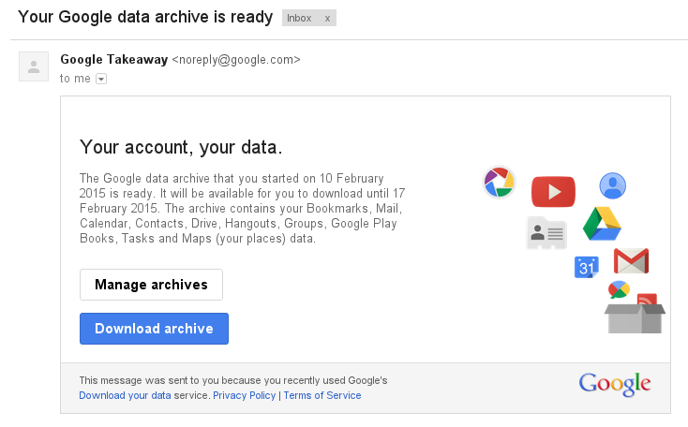
Task: Click the grey archive box icon
Action: (635, 317)
